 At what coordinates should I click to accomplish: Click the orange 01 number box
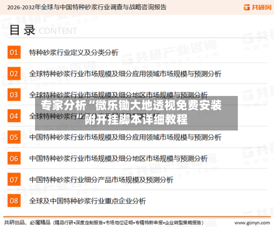point(14,52)
